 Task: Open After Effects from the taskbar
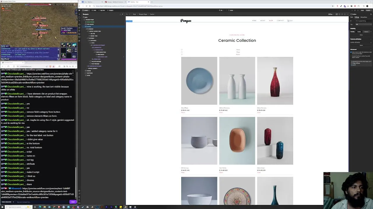point(111,207)
